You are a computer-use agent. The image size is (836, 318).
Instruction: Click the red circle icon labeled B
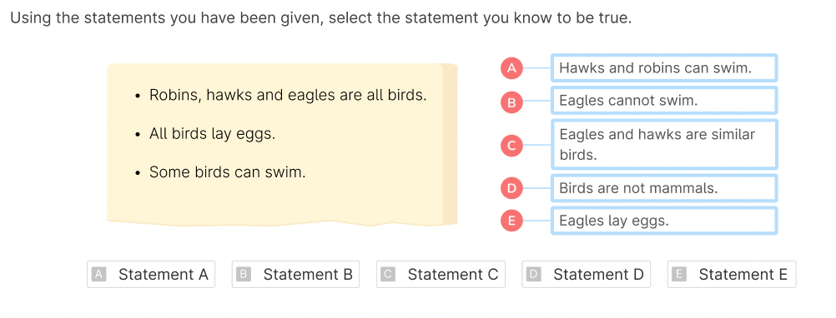[x=511, y=102]
